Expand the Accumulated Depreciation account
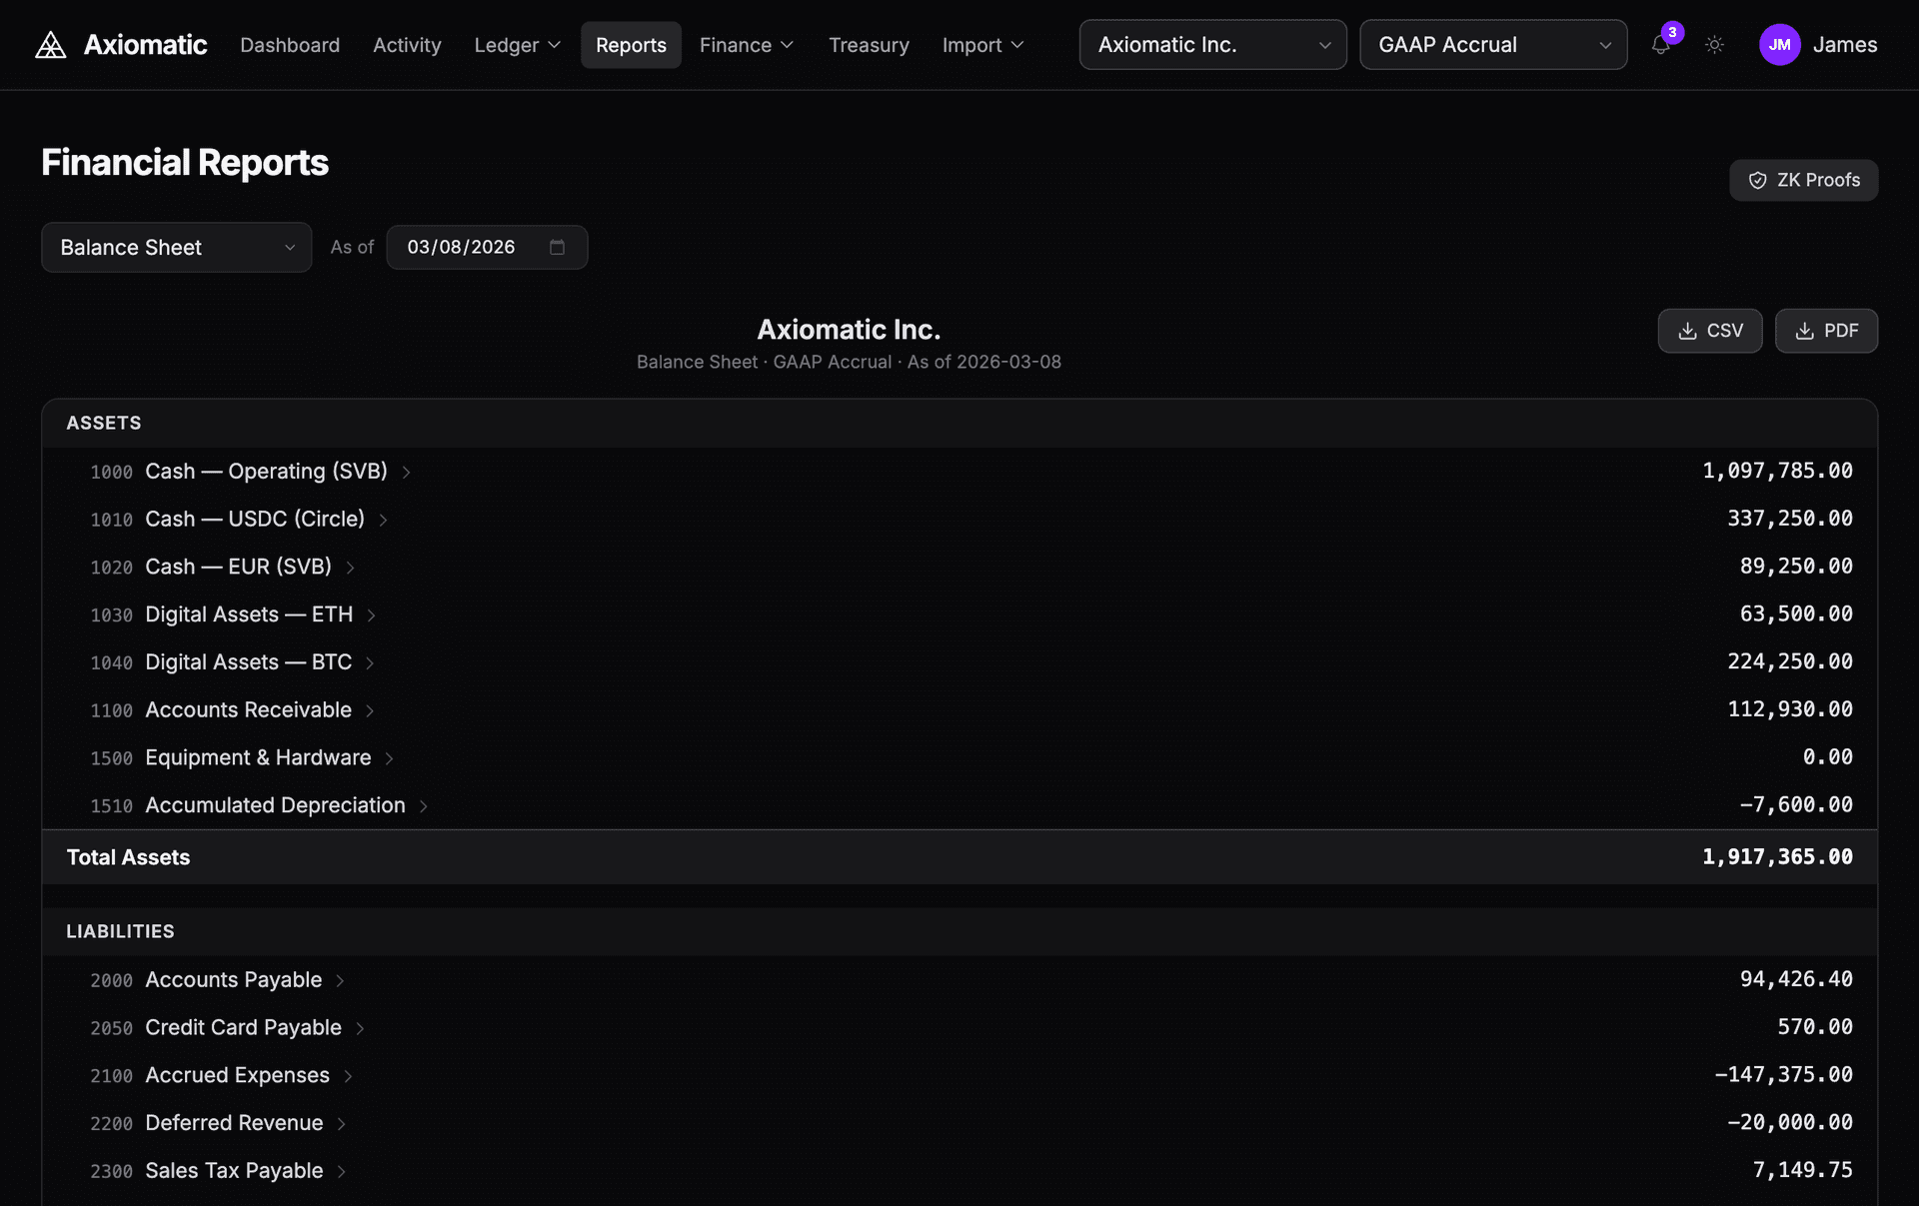Image resolution: width=1919 pixels, height=1206 pixels. [x=423, y=806]
